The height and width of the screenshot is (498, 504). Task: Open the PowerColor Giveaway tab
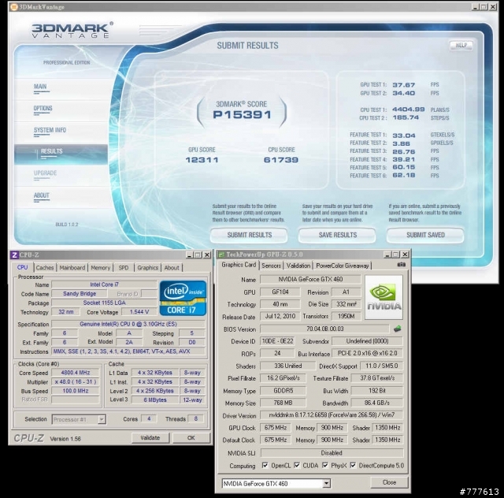tap(343, 266)
